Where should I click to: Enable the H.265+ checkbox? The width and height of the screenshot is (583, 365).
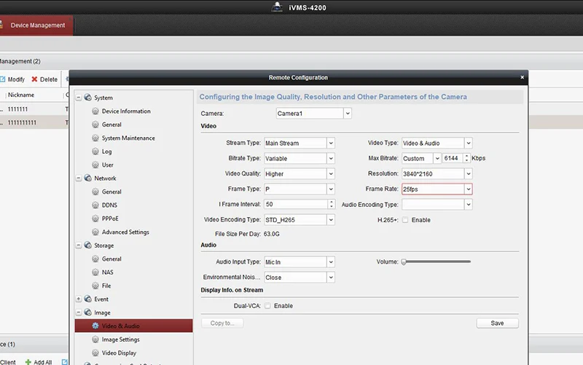(405, 220)
